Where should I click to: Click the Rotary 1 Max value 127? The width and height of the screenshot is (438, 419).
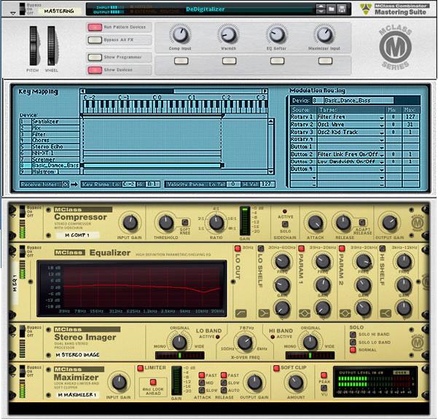coord(410,117)
